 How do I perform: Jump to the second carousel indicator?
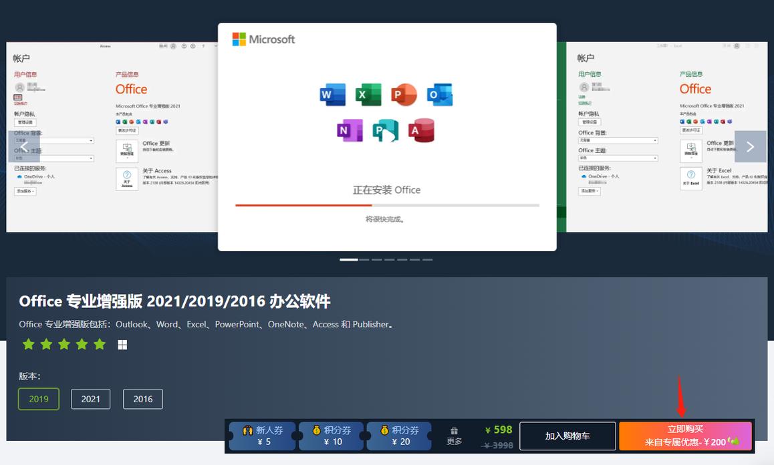(364, 260)
